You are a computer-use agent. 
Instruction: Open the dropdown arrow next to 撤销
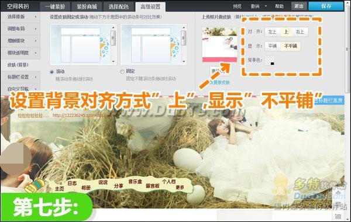coord(266,6)
